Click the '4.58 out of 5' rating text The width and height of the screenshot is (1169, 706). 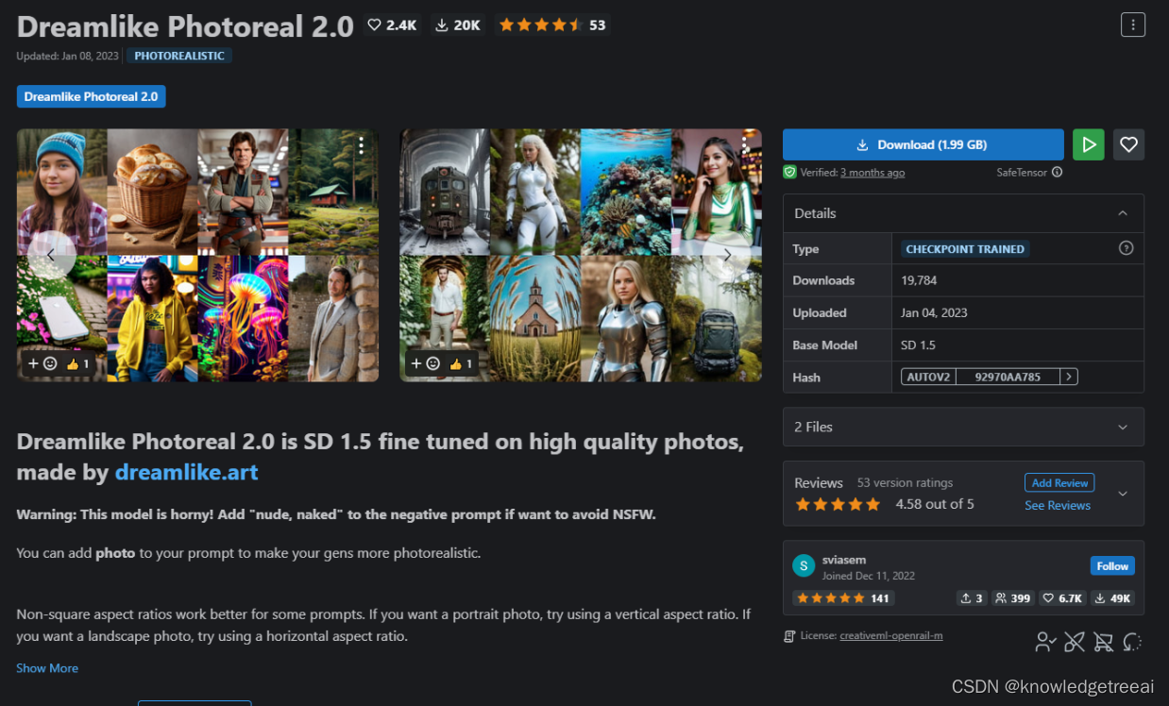[x=935, y=504]
